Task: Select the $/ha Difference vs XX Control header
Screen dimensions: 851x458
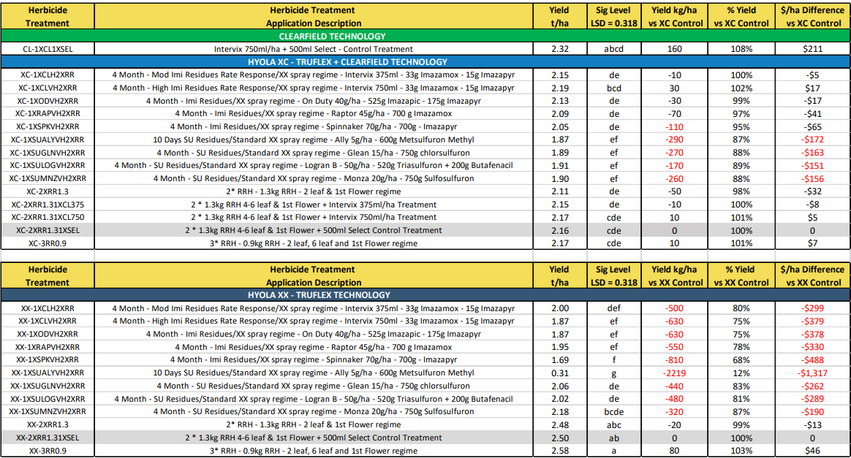Action: tap(812, 275)
